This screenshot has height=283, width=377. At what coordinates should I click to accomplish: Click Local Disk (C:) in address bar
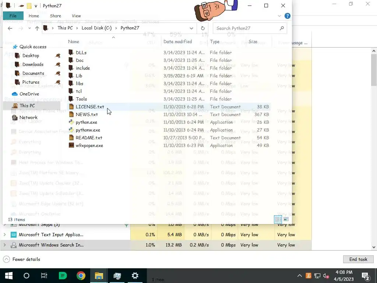[x=96, y=28]
